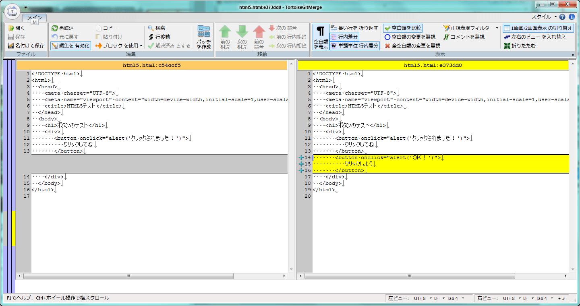Open the blue help question mark icon
580x306 pixels.
563,17
